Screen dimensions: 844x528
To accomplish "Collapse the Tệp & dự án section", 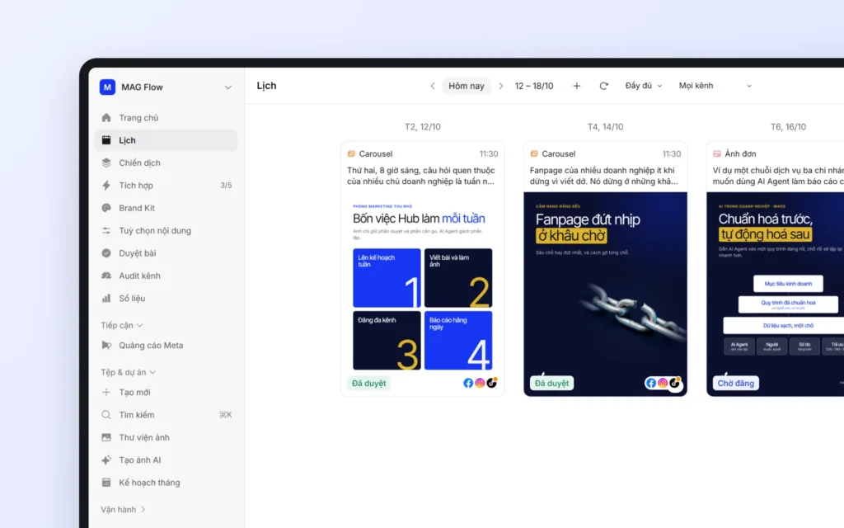I will (x=128, y=372).
